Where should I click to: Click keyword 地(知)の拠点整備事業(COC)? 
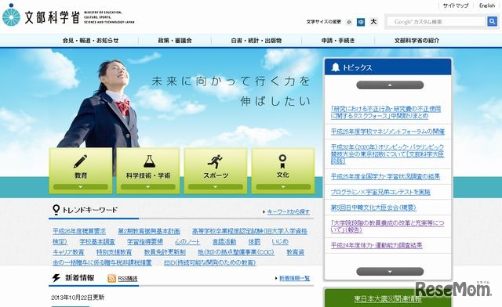(236, 252)
